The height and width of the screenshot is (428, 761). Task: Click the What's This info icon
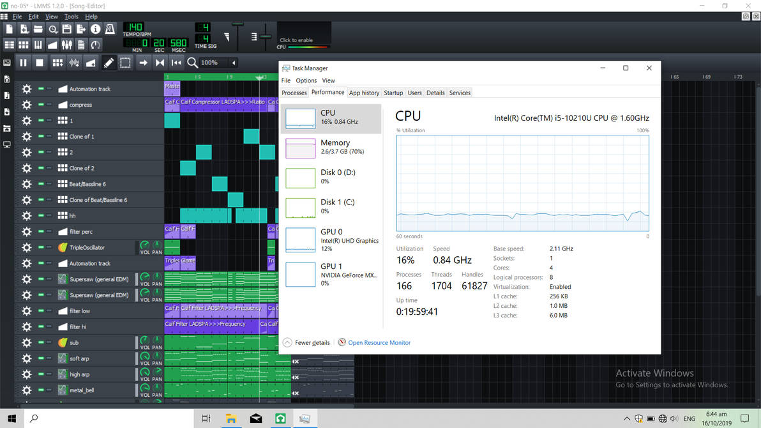96,29
